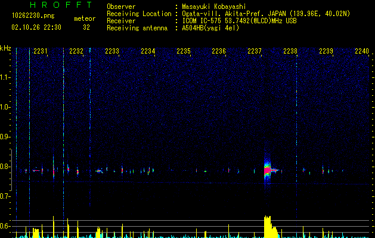Click the 0.6 frequency axis label
This screenshot has width=375, height=238.
5,226
